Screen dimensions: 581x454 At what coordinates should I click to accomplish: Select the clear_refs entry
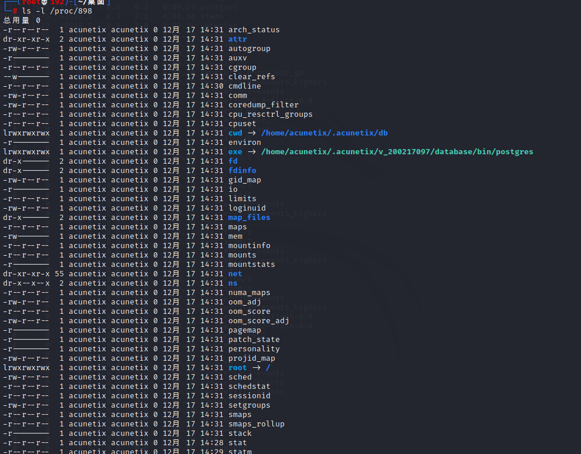[x=252, y=77]
